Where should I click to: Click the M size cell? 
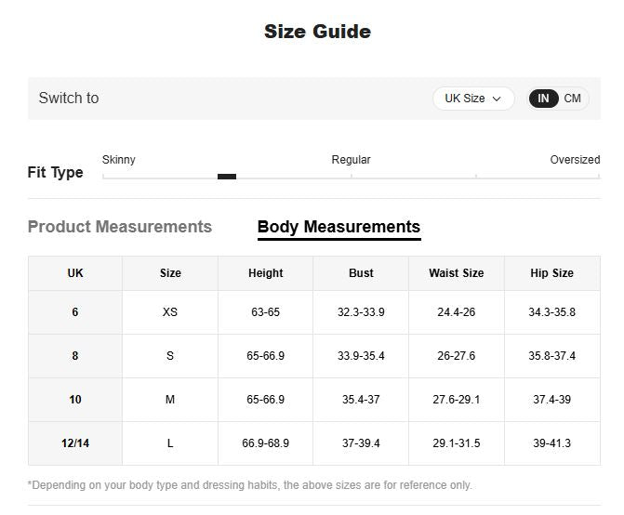tap(170, 400)
